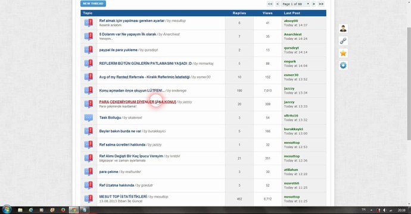Open last poster 'esmer30' in Last Post column
The width and height of the screenshot is (411, 214).
click(x=291, y=75)
